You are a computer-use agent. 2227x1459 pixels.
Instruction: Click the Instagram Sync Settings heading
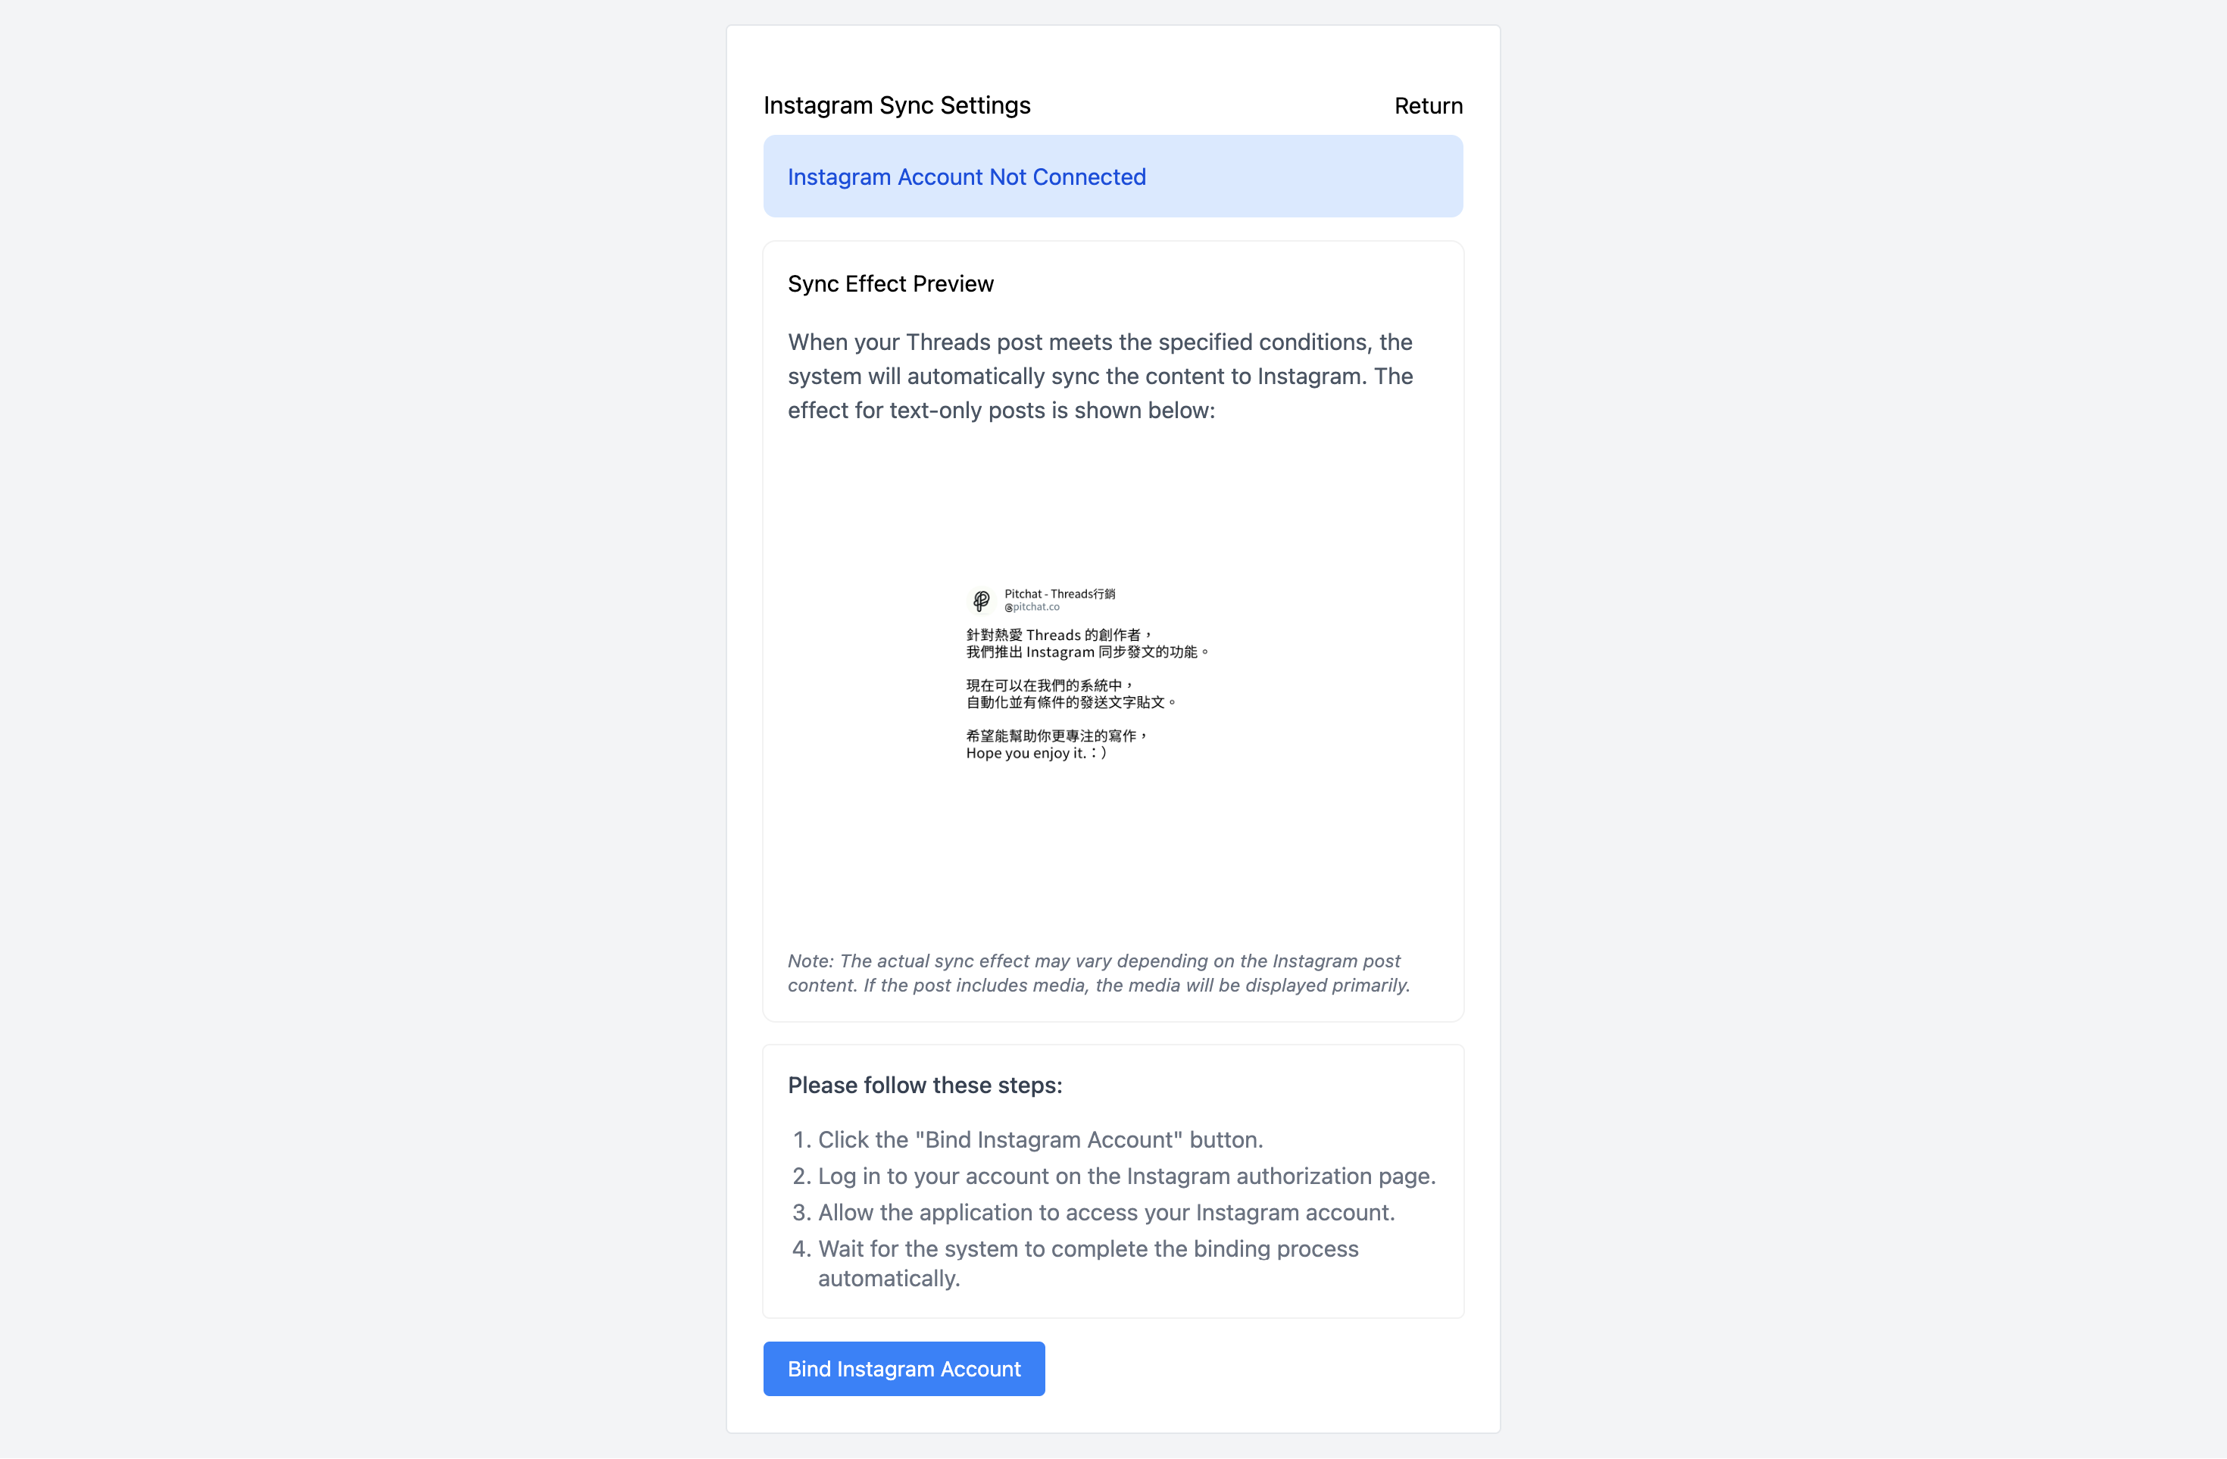tap(896, 105)
